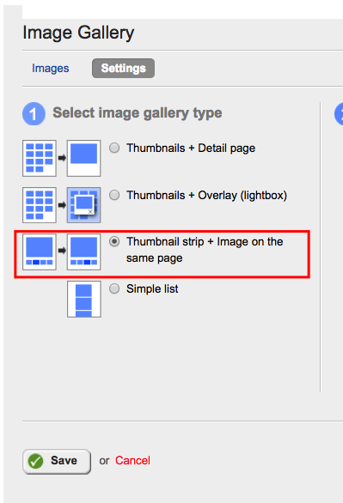Click the grid icon in the Overlay lightbox row
Image resolution: width=343 pixels, height=503 pixels.
coord(40,205)
